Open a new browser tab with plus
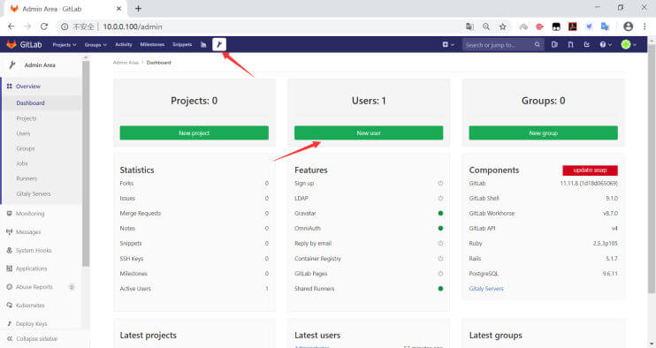Viewport: 656px width, 348px height. (x=138, y=8)
